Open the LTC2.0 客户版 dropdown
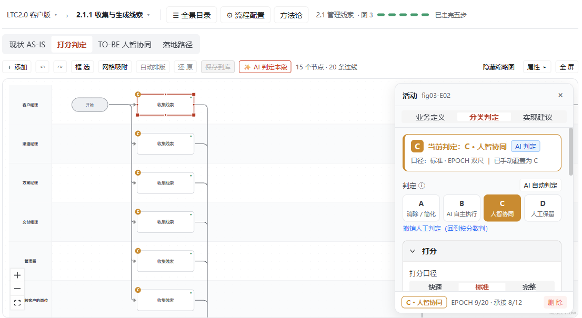Screen dimensions: 582x318 pyautogui.click(x=32, y=15)
